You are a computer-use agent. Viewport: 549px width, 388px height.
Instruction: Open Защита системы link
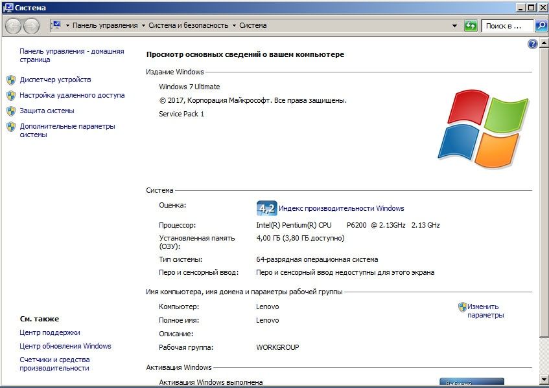[47, 111]
